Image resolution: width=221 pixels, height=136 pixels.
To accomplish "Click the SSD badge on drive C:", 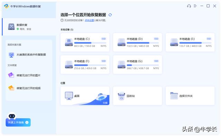I will click(104, 39).
